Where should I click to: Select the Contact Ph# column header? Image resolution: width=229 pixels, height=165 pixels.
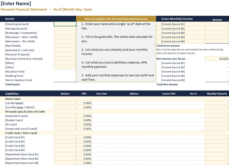168,94
